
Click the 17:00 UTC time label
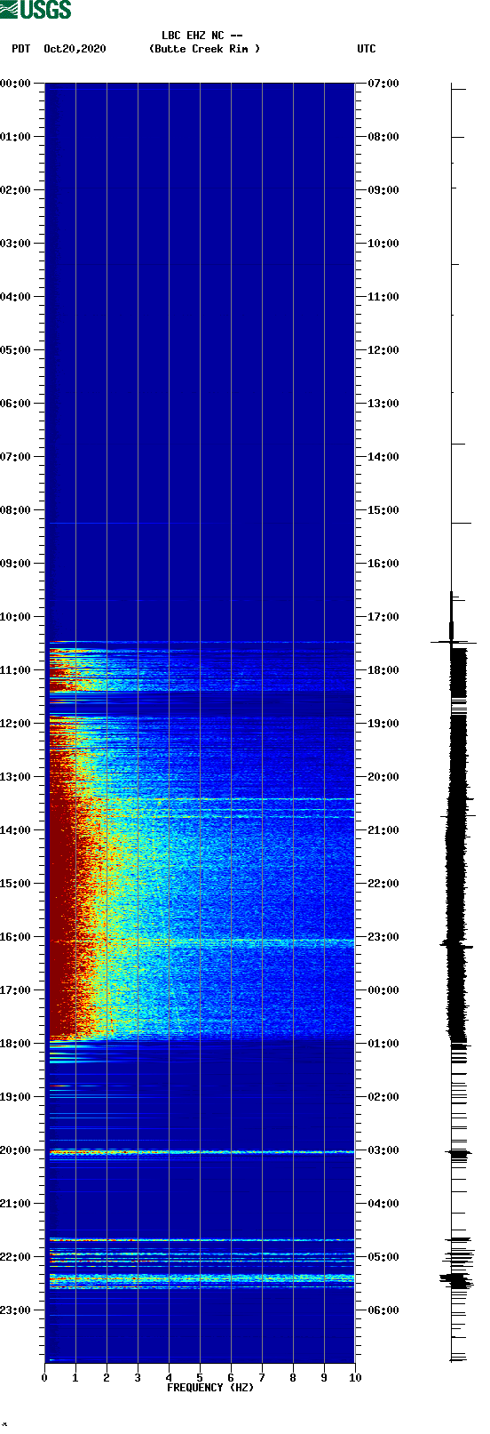383,617
